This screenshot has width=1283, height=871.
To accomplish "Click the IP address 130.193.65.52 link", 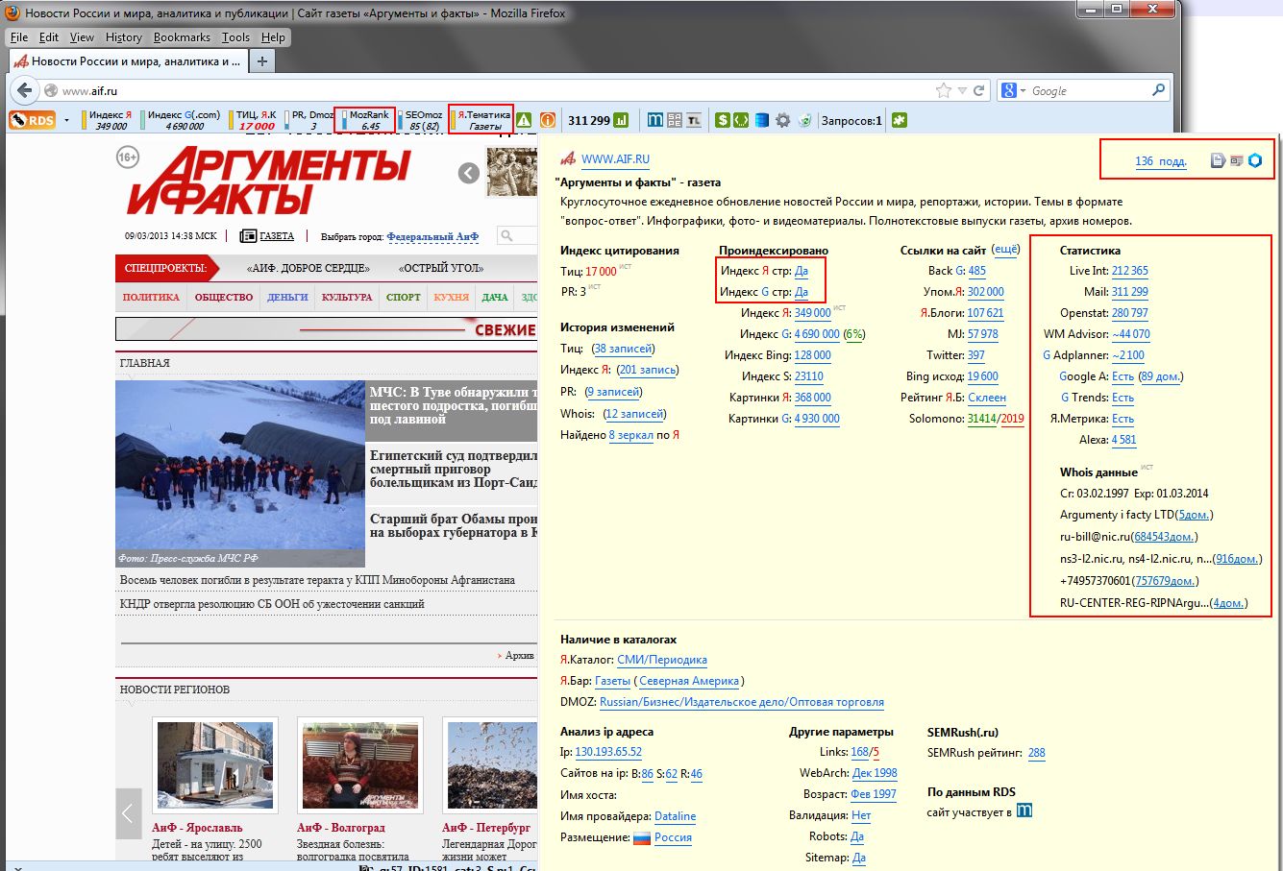I will [x=608, y=752].
